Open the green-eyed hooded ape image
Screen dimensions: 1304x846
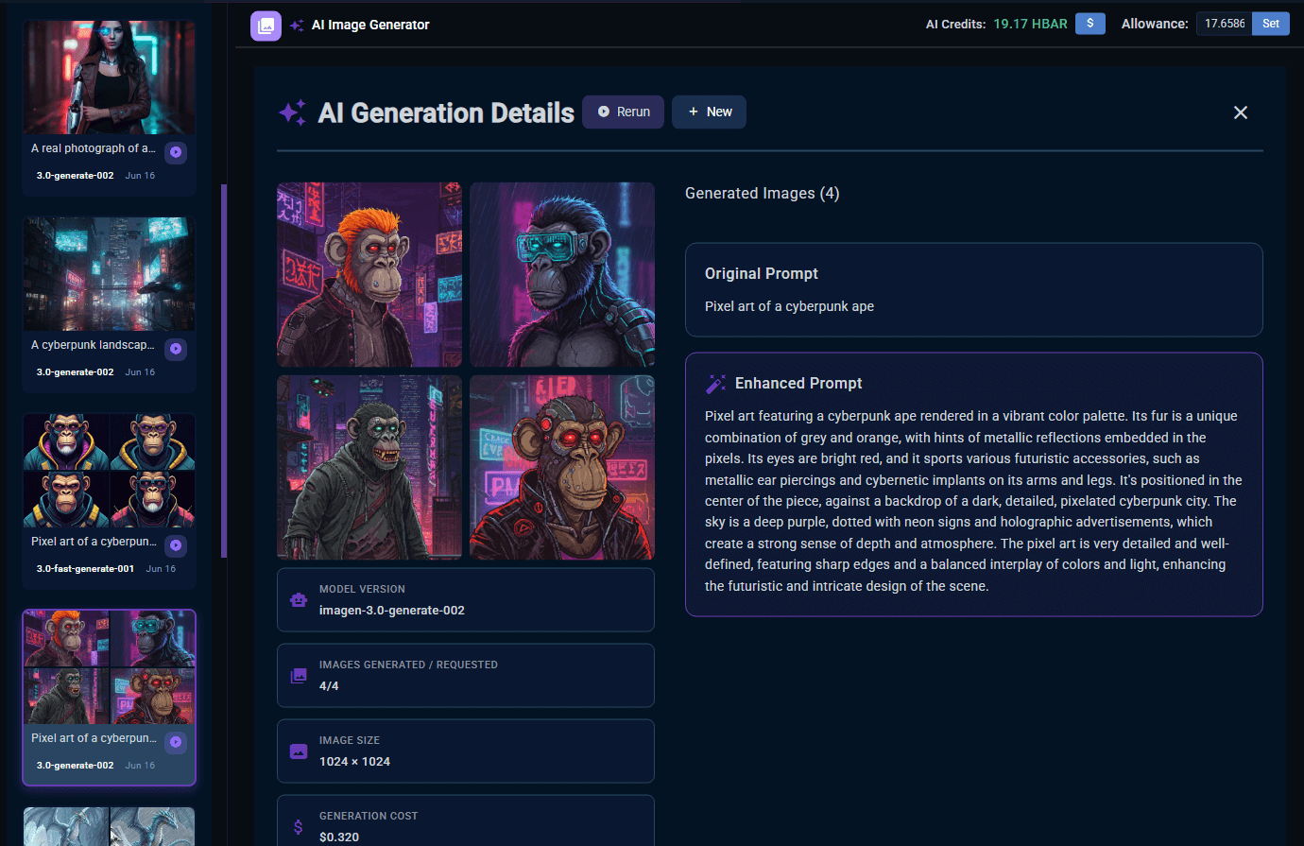coord(369,467)
